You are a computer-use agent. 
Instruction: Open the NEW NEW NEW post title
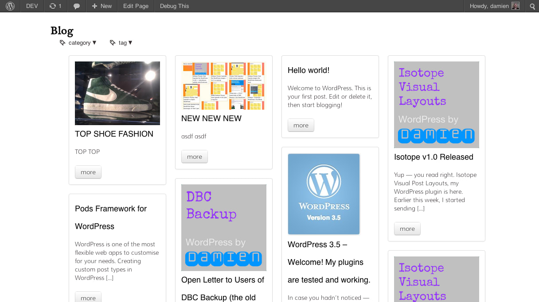pyautogui.click(x=211, y=118)
